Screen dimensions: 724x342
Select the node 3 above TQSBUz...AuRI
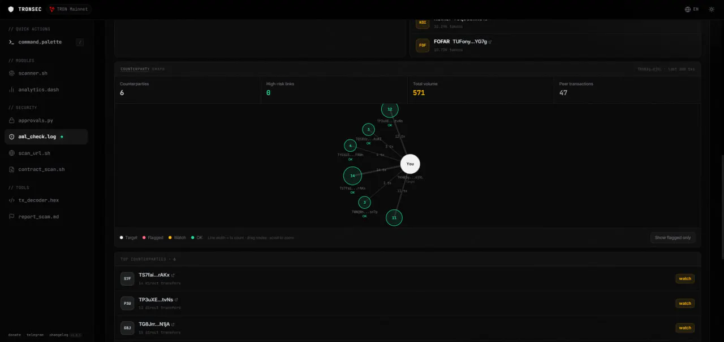pyautogui.click(x=368, y=129)
